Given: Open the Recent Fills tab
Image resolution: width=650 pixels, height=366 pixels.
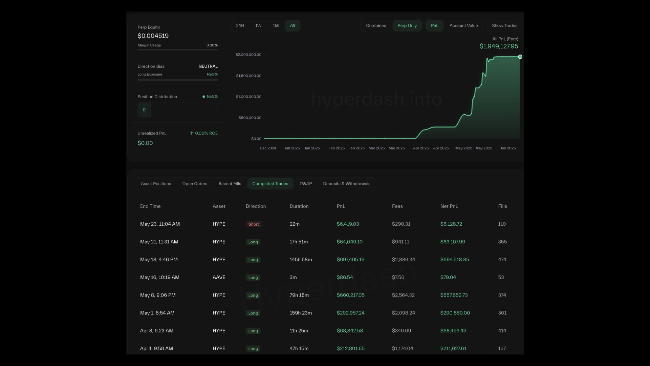Looking at the screenshot, I should (230, 184).
